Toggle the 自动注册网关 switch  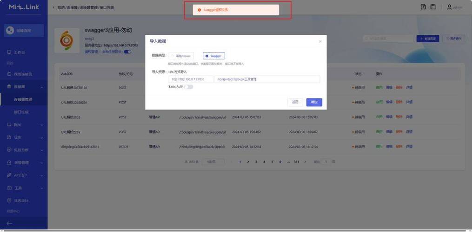tap(127, 52)
